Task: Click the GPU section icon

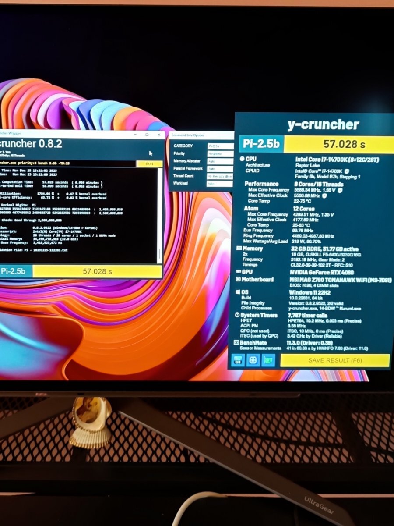Action: (239, 272)
